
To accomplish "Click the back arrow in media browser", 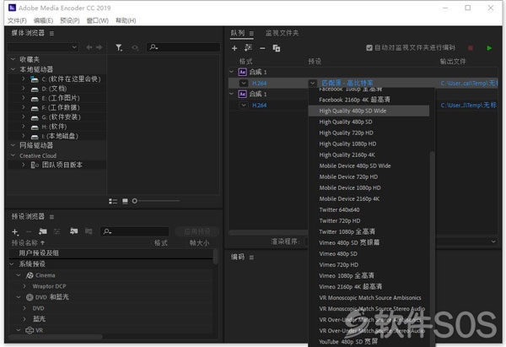I will (89, 47).
